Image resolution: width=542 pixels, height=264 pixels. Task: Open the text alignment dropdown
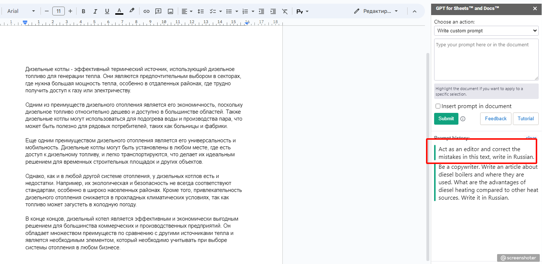tap(187, 11)
